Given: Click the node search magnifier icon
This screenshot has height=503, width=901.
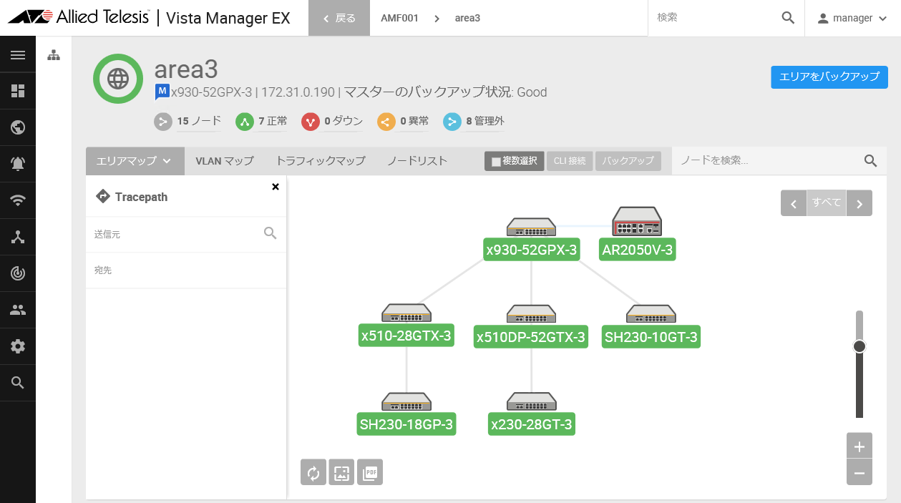Looking at the screenshot, I should click(870, 161).
